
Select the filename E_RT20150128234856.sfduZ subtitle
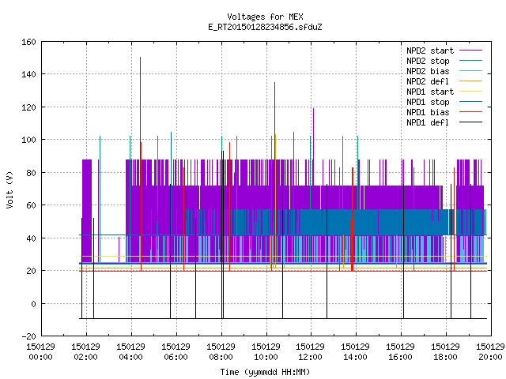tap(265, 27)
